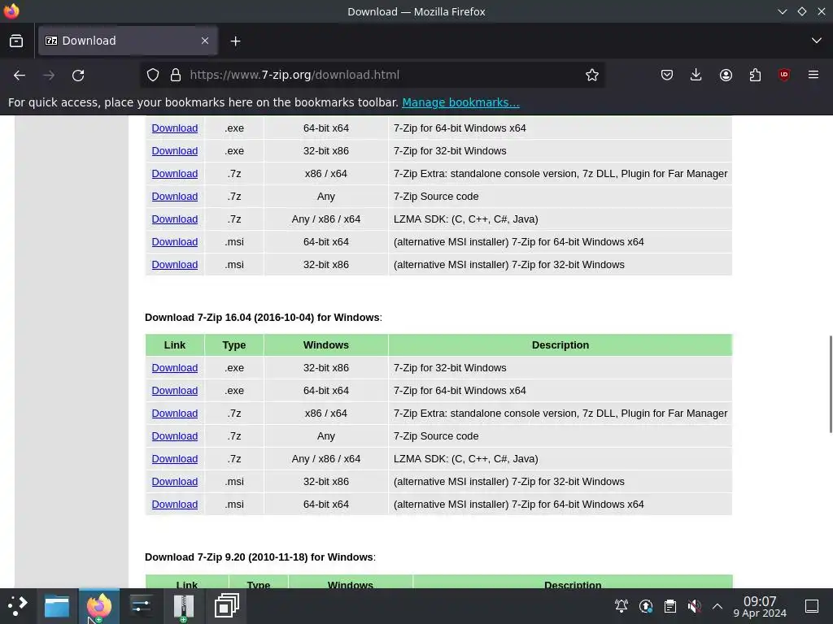833x624 pixels.
Task: Click 'Download 7-Zip 16.04 (2016-10-04)' heading
Action: (262, 318)
